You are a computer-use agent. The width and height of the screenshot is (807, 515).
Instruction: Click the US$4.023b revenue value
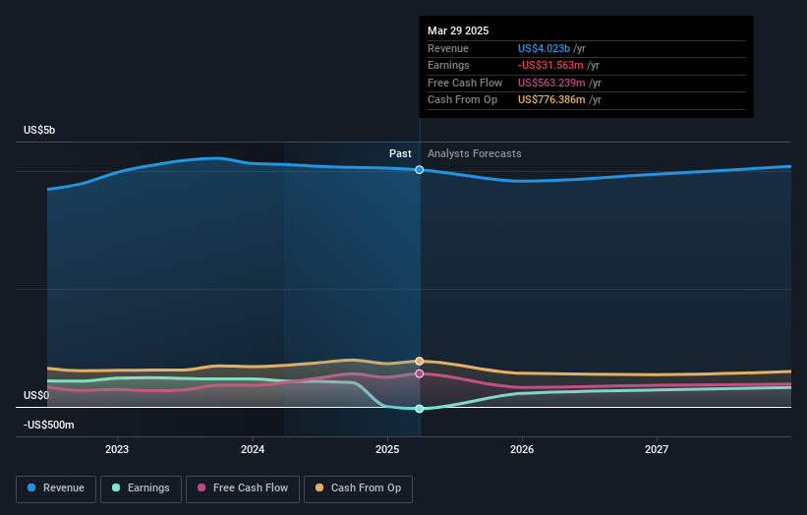pos(544,48)
